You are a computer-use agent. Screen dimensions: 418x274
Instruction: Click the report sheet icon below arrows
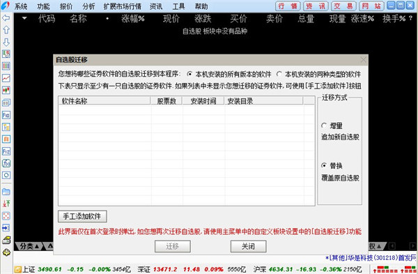[6, 54]
